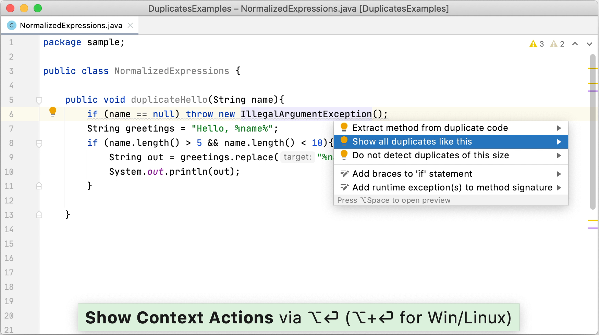Click the fold end marker at line 11
599x335 pixels.
click(39, 186)
